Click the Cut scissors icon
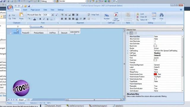Image resolution: width=190 pixels, height=107 pixels. 9,15
